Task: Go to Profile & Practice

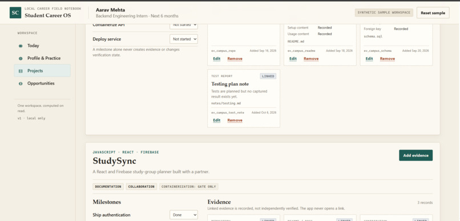Action: click(x=42, y=58)
